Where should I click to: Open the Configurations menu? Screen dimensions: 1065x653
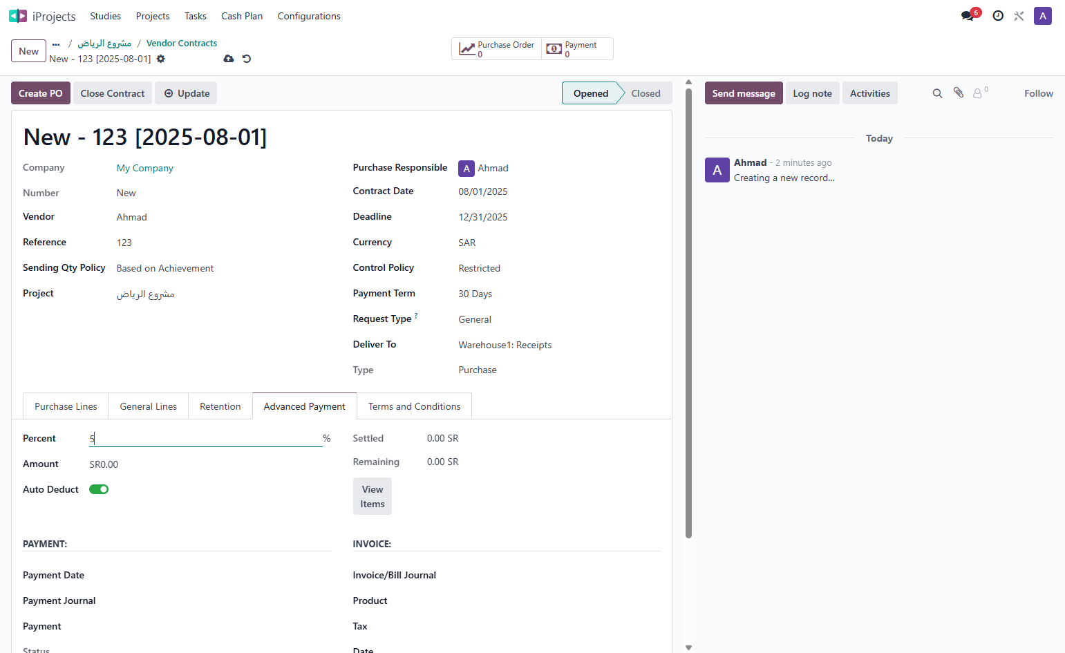309,16
